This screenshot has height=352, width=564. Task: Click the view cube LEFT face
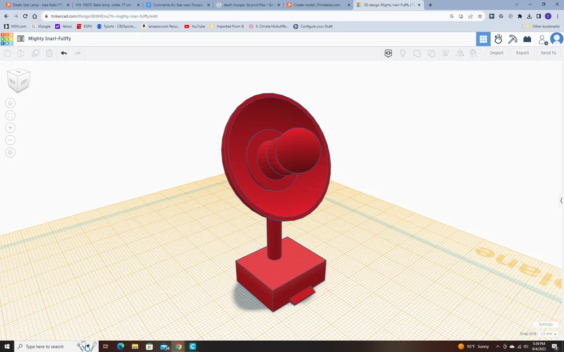click(x=24, y=82)
